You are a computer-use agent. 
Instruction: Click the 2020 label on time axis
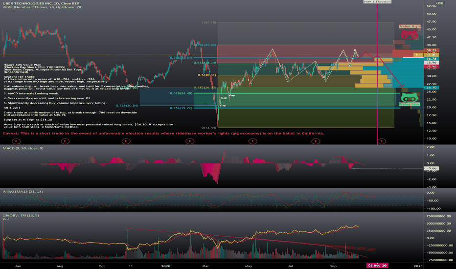click(165, 266)
